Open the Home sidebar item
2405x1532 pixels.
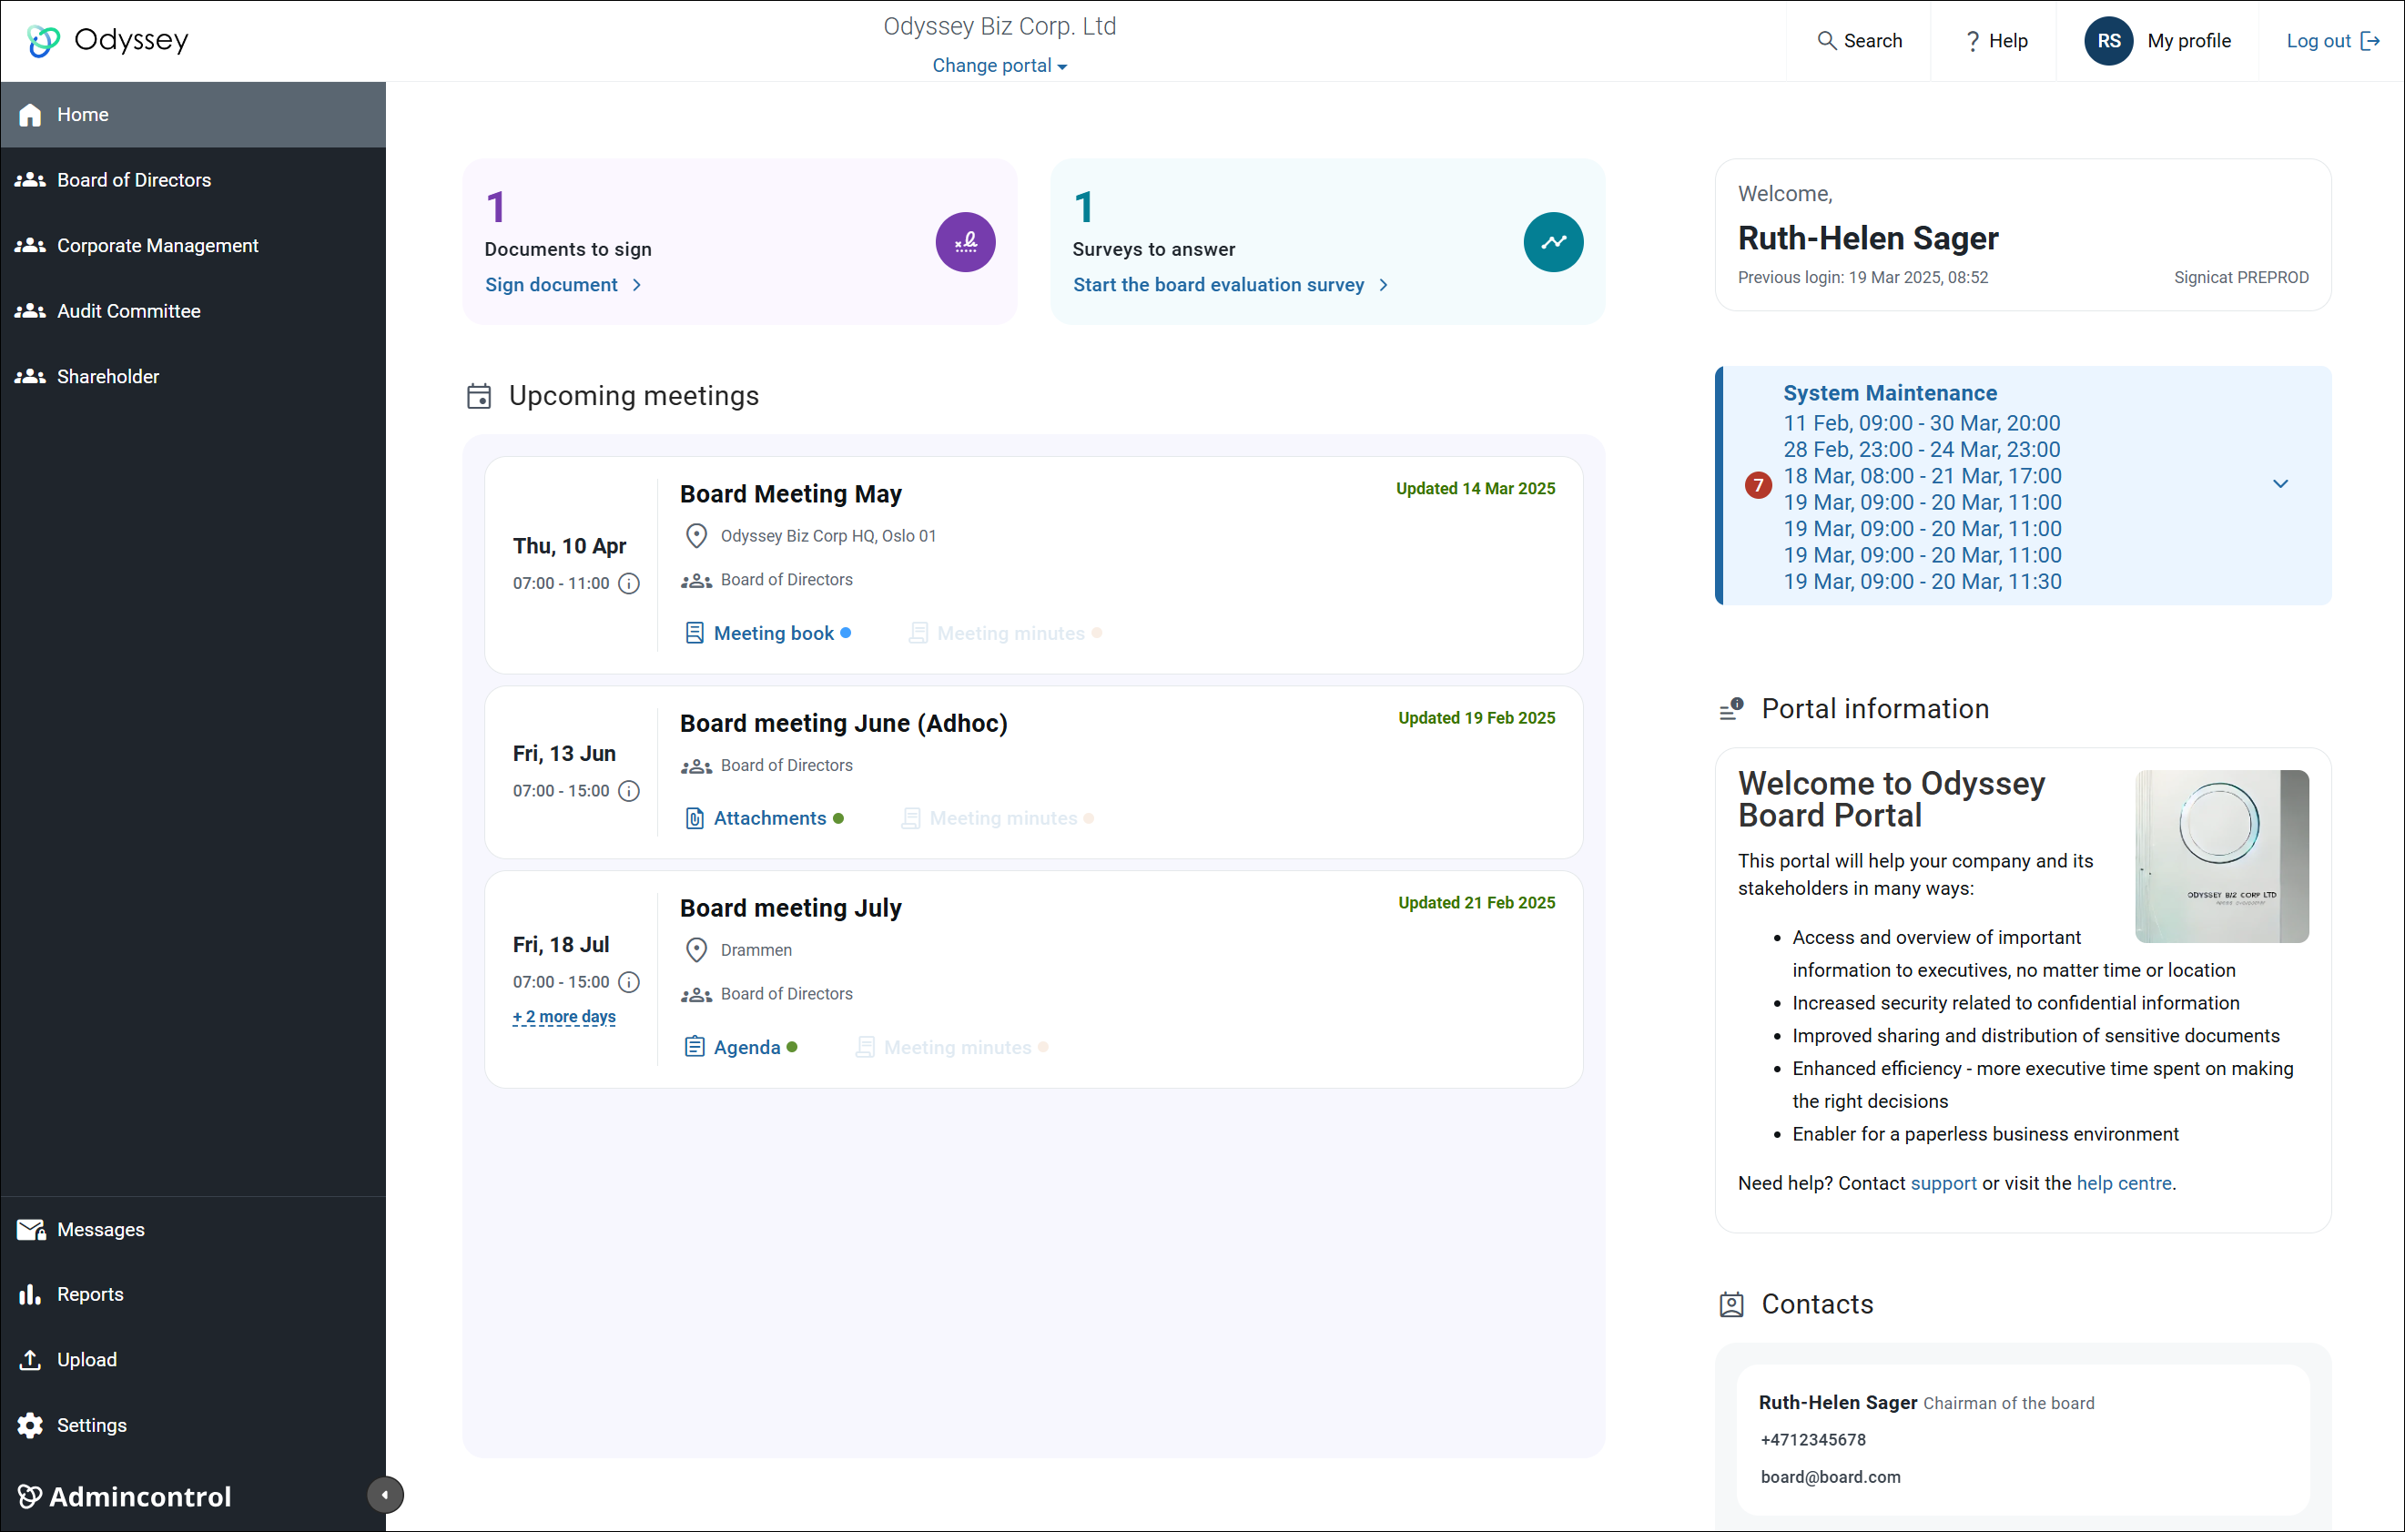(x=193, y=115)
